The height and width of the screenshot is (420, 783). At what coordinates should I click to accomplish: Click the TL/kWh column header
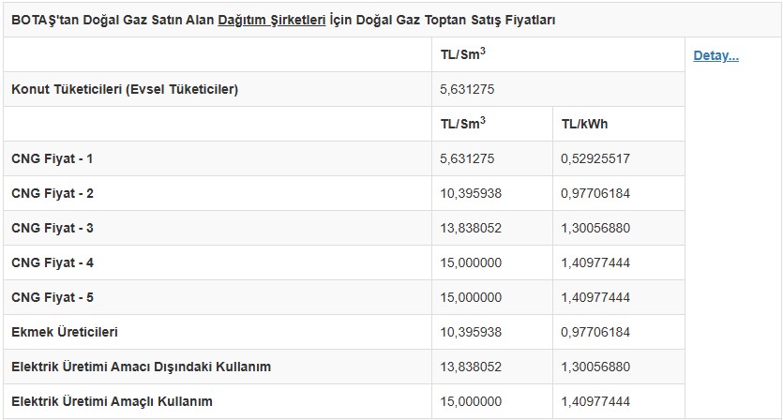584,124
